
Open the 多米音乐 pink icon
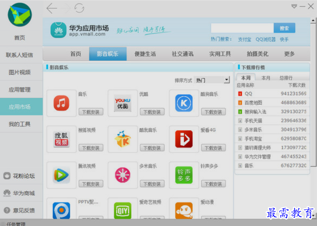tap(123, 175)
